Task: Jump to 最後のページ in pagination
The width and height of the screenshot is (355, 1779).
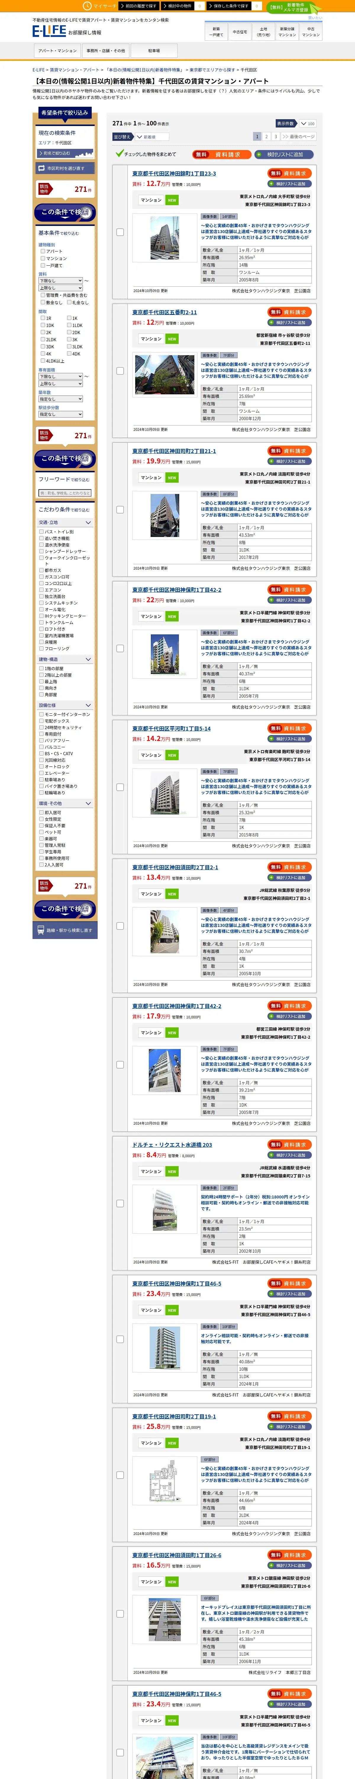Action: point(299,137)
